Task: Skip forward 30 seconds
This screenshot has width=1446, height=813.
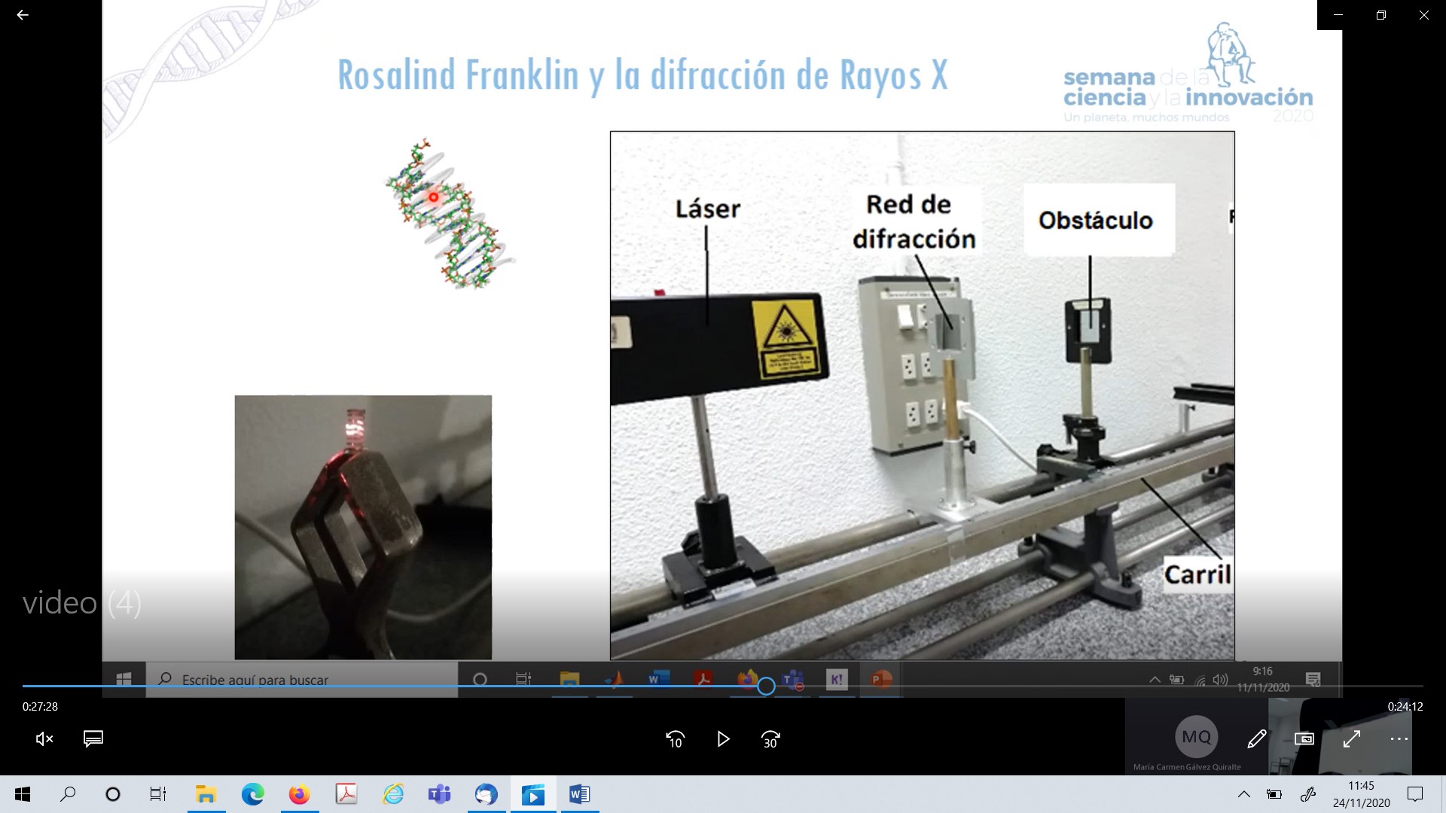Action: [770, 739]
